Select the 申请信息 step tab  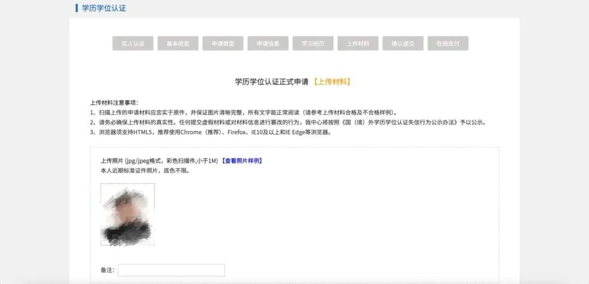click(268, 44)
